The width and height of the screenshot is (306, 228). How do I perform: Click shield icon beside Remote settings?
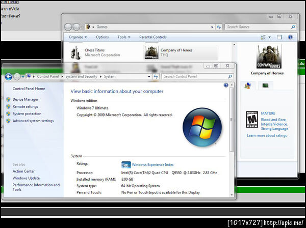8,107
